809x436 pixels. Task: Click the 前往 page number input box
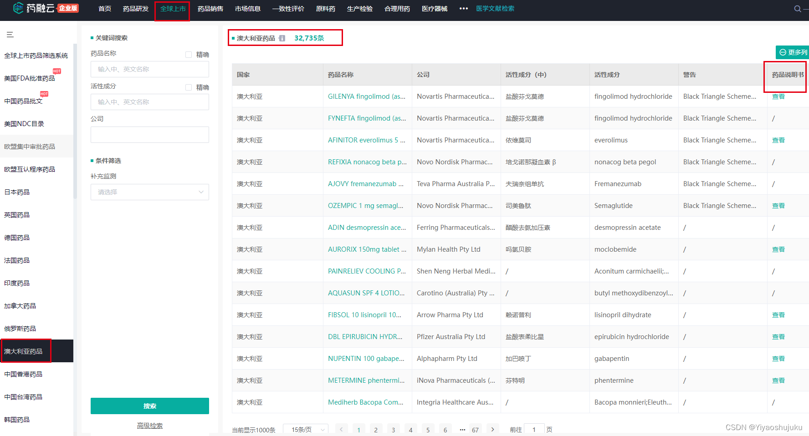point(534,430)
